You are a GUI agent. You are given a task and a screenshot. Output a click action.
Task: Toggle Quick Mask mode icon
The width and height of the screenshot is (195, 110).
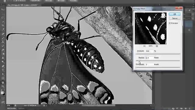click(3, 98)
